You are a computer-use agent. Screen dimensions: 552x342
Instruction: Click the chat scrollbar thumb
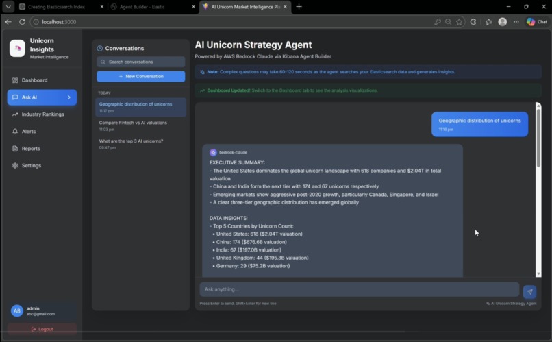tap(538, 137)
